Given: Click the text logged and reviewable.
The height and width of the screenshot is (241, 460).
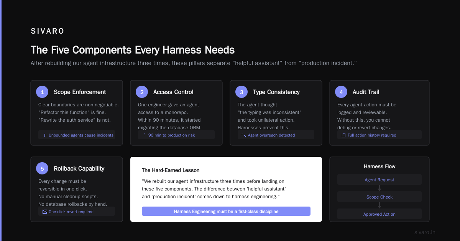Looking at the screenshot, I should coord(362,112).
